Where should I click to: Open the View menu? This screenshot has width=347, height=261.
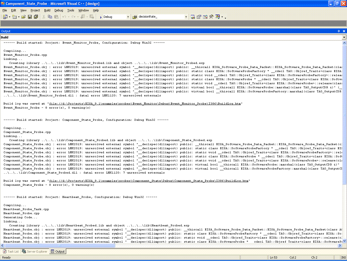tap(23, 10)
